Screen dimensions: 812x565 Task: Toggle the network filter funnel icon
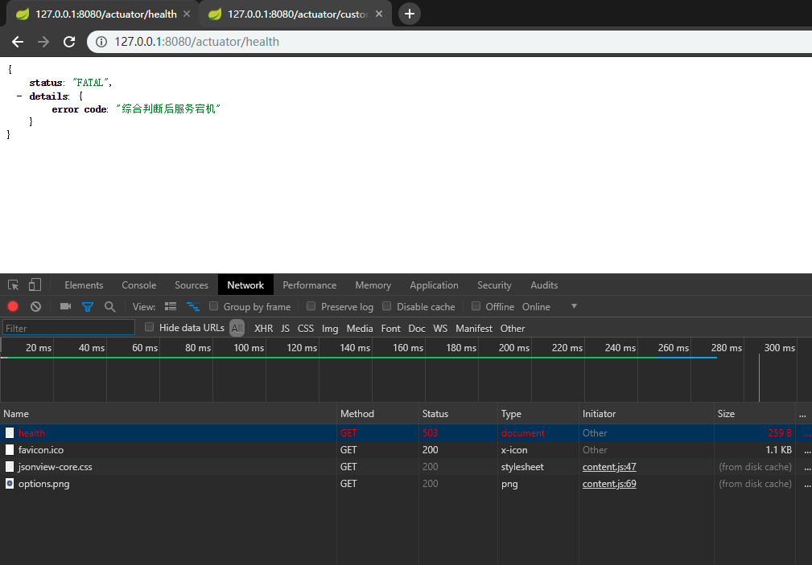88,306
